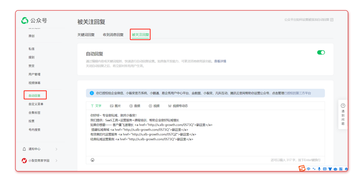Viewport: 363px width, 181px height.
Task: Open 自定义菜单 in the sidebar
Action: [x=36, y=104]
